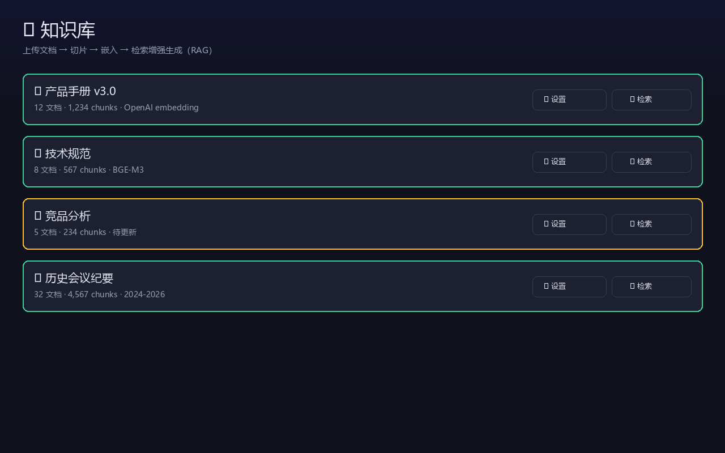The height and width of the screenshot is (453, 725).
Task: Click the subtitle beginning 上传文档 → 切片
Action: tap(117, 50)
